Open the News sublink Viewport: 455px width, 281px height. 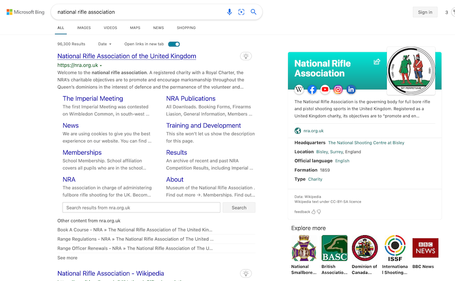pos(71,125)
